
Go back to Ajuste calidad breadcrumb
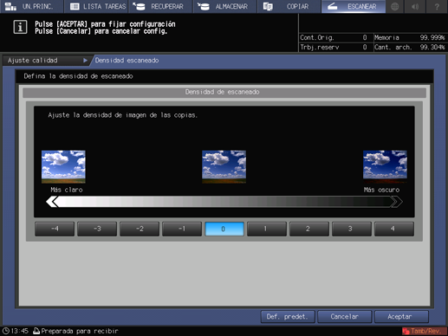(x=33, y=61)
